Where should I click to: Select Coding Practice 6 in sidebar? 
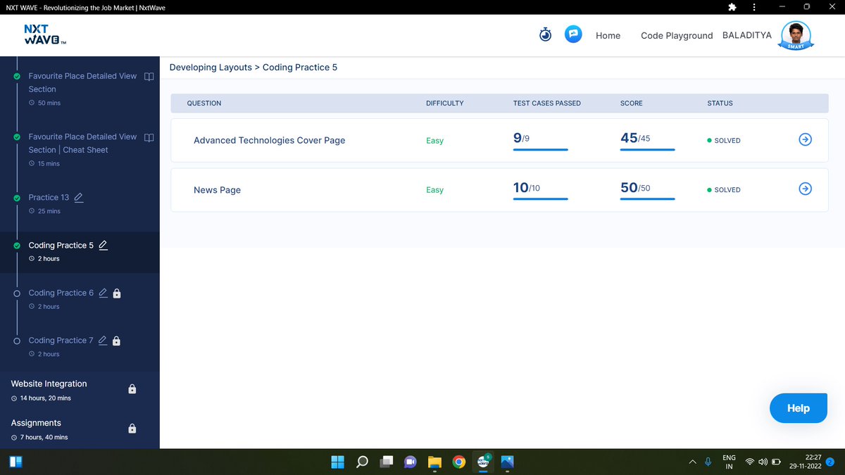coord(61,293)
